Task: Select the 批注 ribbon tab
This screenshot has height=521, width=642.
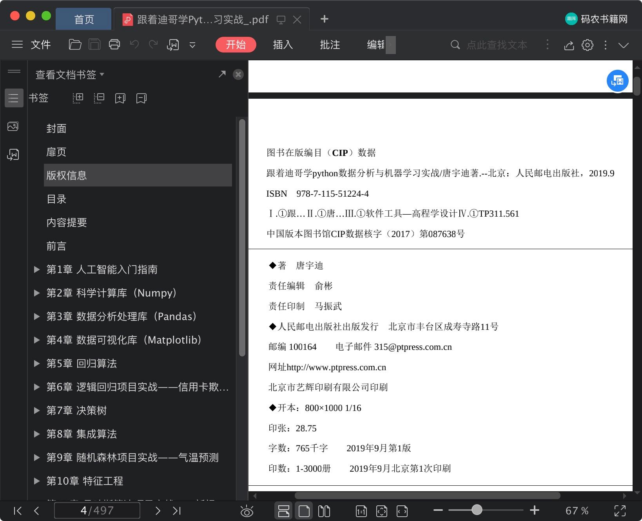Action: (330, 45)
